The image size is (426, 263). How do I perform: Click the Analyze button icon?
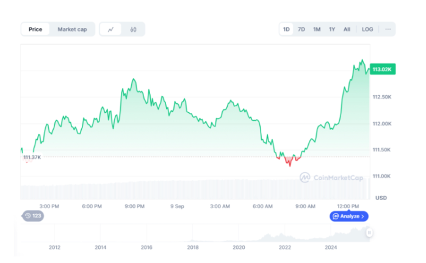click(x=336, y=216)
